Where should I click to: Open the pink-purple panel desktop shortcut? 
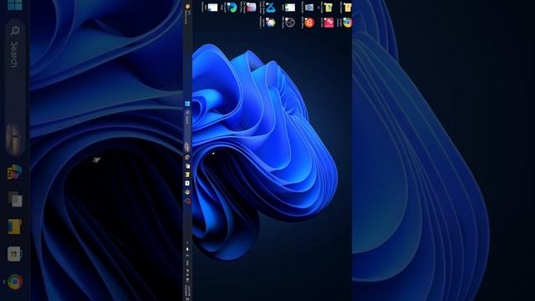(252, 8)
